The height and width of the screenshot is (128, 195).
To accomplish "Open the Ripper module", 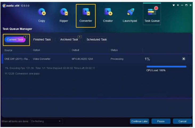I will [x=64, y=15].
